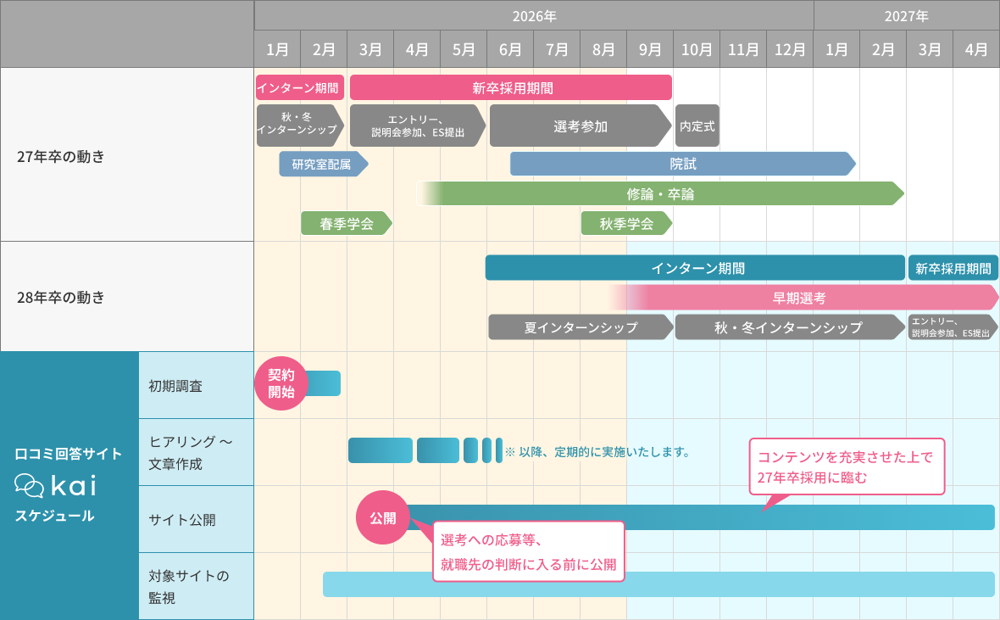Image resolution: width=1000 pixels, height=620 pixels.
Task: Click the pink 契約開始 circle marker
Action: coord(281,383)
